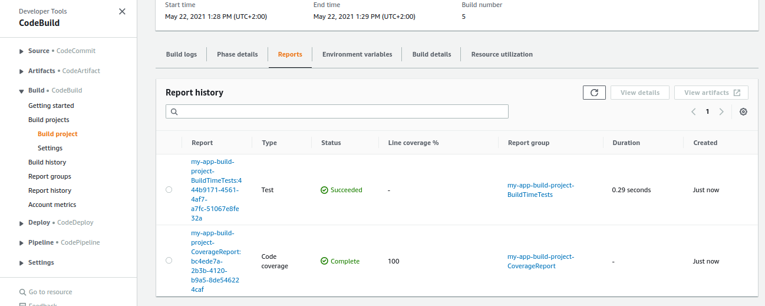Select the CoverageReport report radio button
The image size is (765, 306).
pos(169,260)
